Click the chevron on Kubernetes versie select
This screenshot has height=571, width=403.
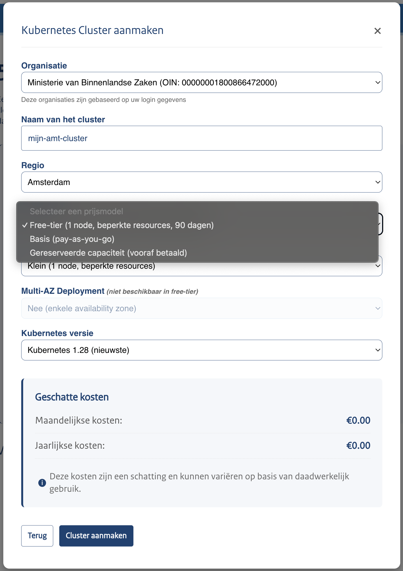(x=378, y=350)
